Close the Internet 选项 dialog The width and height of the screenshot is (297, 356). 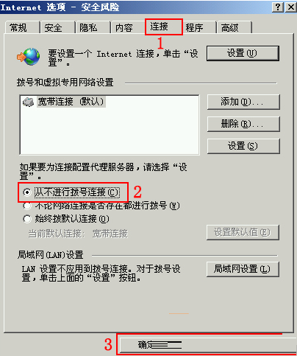291,7
